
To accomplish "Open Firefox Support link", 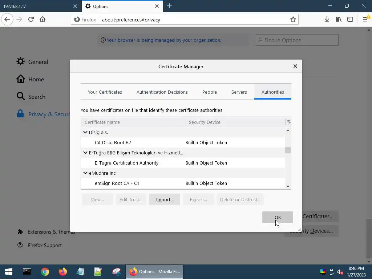I will [40, 245].
